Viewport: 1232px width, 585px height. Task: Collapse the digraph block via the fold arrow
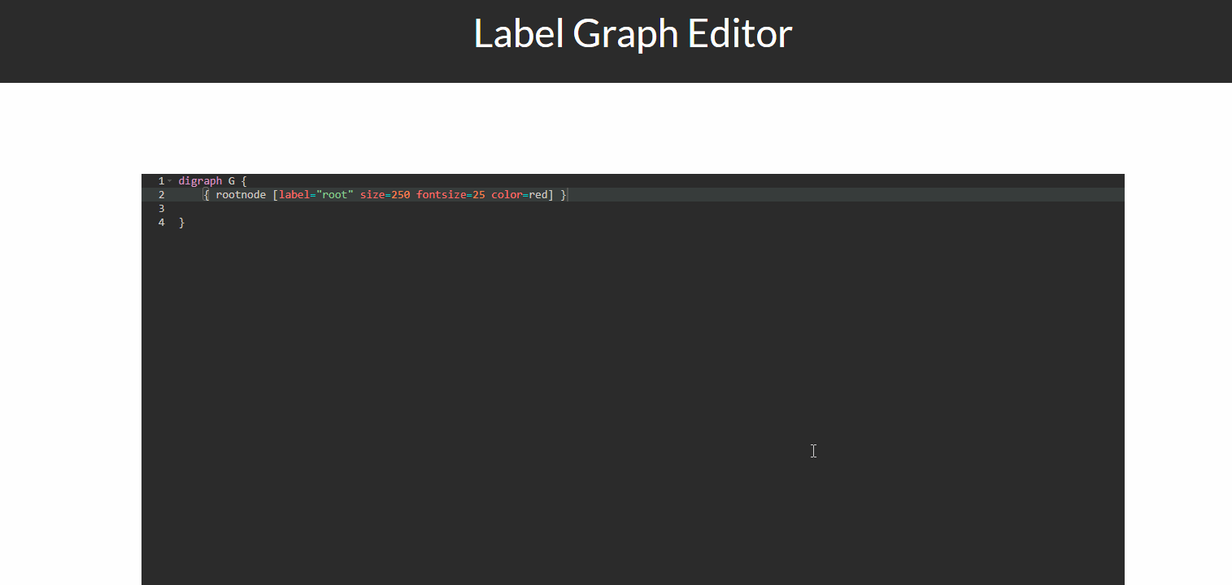click(170, 181)
